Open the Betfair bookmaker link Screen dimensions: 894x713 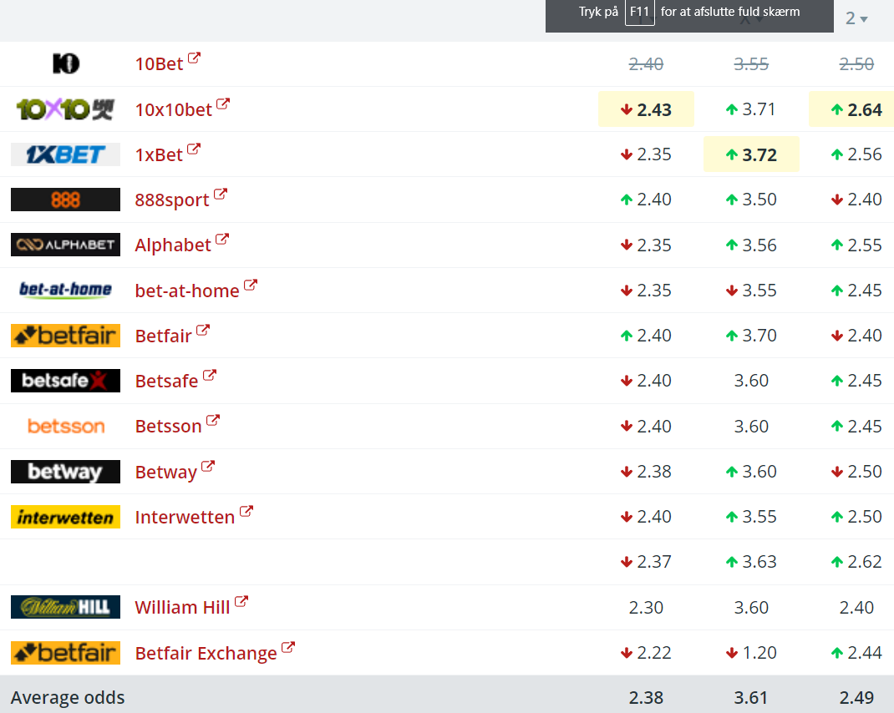[163, 336]
